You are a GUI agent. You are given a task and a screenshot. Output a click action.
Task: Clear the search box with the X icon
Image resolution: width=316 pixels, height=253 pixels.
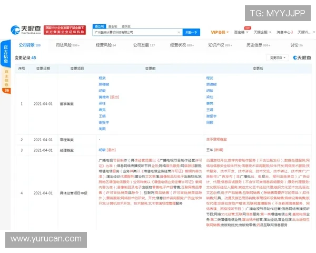click(179, 32)
